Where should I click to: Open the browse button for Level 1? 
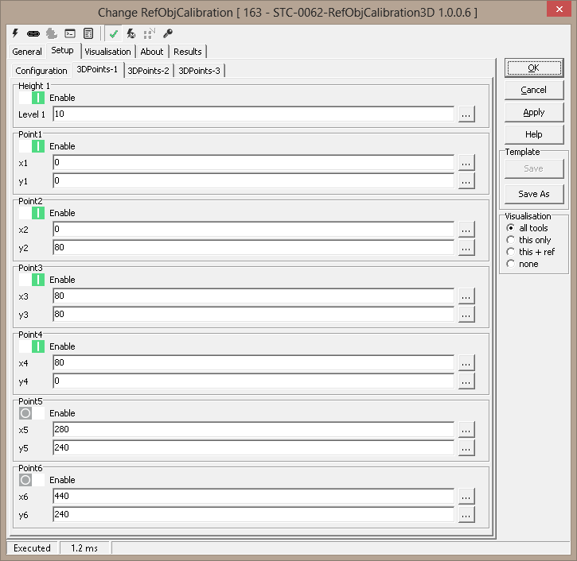(x=466, y=114)
